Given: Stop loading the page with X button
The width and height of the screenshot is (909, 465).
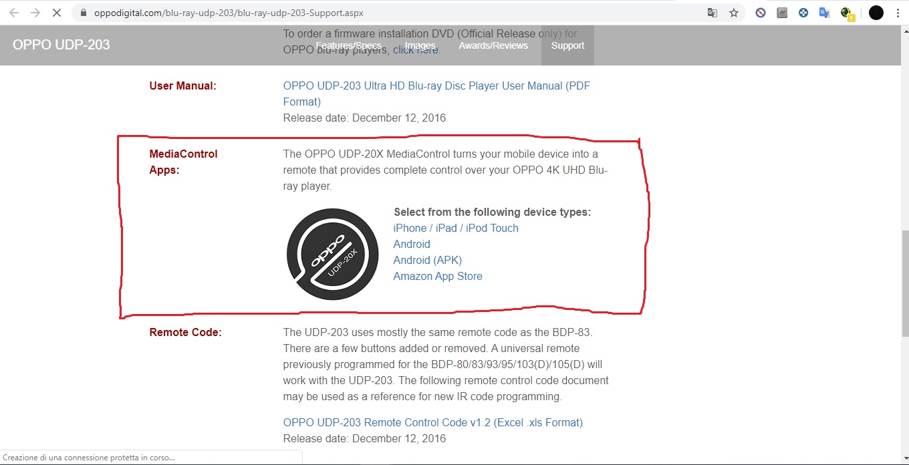Looking at the screenshot, I should point(57,13).
